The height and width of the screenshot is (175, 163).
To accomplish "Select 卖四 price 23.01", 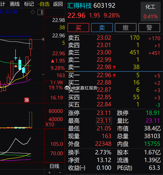I will point(104,45).
